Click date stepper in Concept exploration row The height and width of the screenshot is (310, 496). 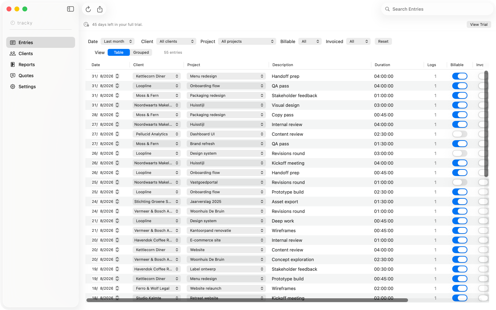pyautogui.click(x=117, y=260)
